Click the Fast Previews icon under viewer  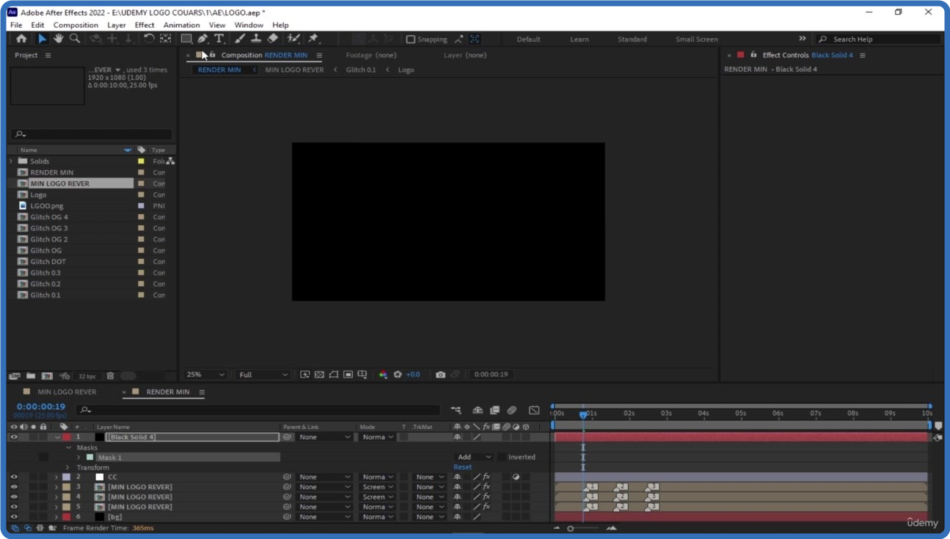tap(305, 375)
